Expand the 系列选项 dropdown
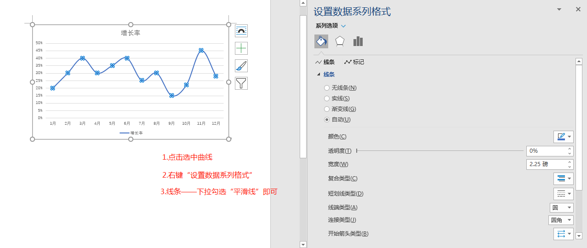Viewport: 587px width, 248px height. [x=343, y=26]
